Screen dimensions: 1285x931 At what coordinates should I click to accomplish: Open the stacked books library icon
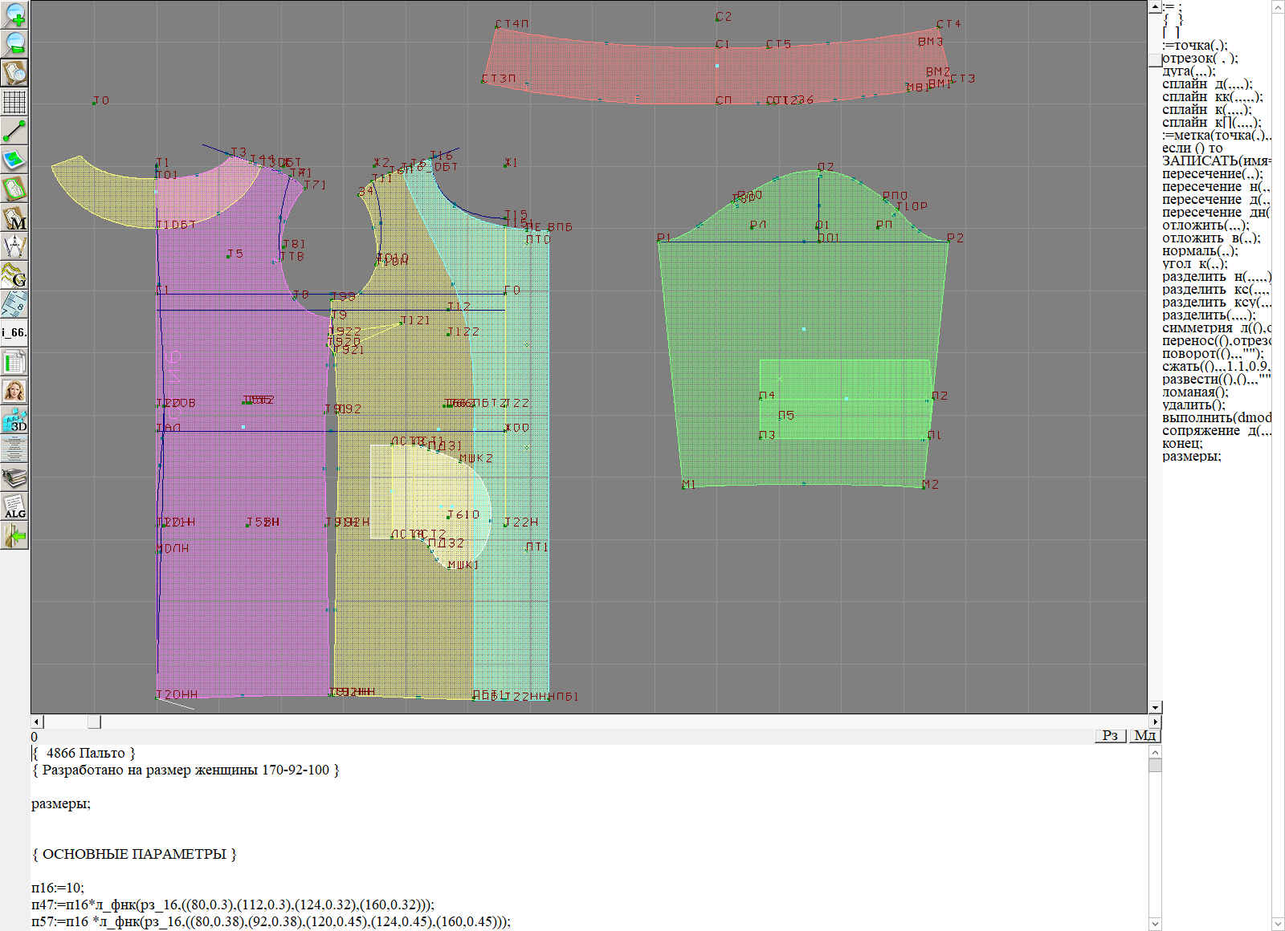[14, 478]
